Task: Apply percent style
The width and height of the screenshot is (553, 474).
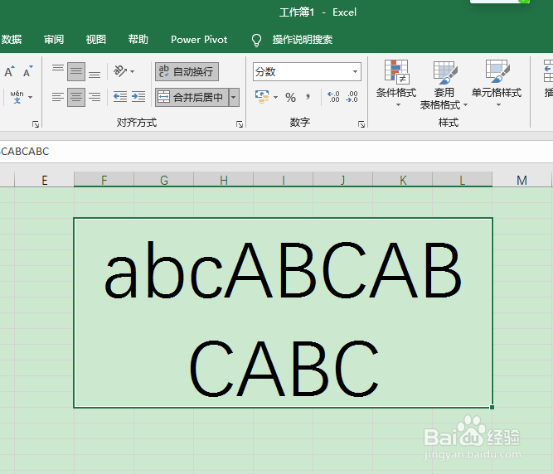Action: (x=291, y=97)
